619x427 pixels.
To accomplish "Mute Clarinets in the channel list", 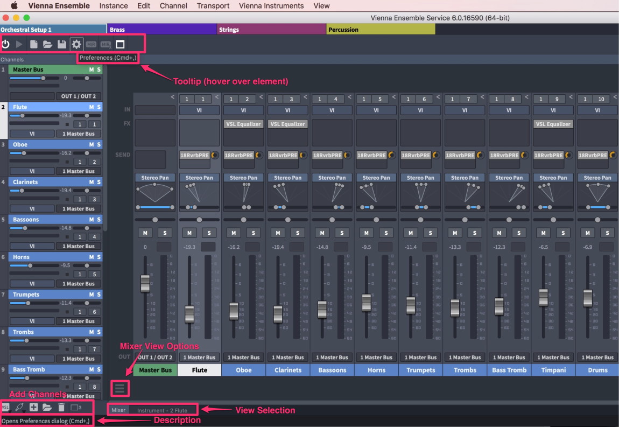I will pos(91,182).
